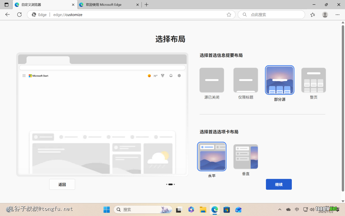This screenshot has height=216, width=345.
Task: Click the user profile avatar icon
Action: click(325, 15)
